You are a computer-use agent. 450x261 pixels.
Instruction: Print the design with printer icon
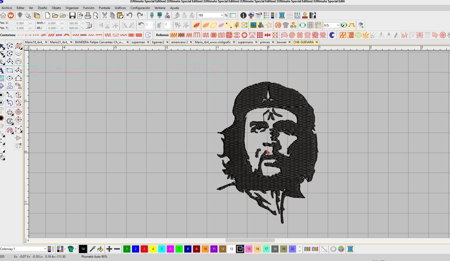coord(88,15)
